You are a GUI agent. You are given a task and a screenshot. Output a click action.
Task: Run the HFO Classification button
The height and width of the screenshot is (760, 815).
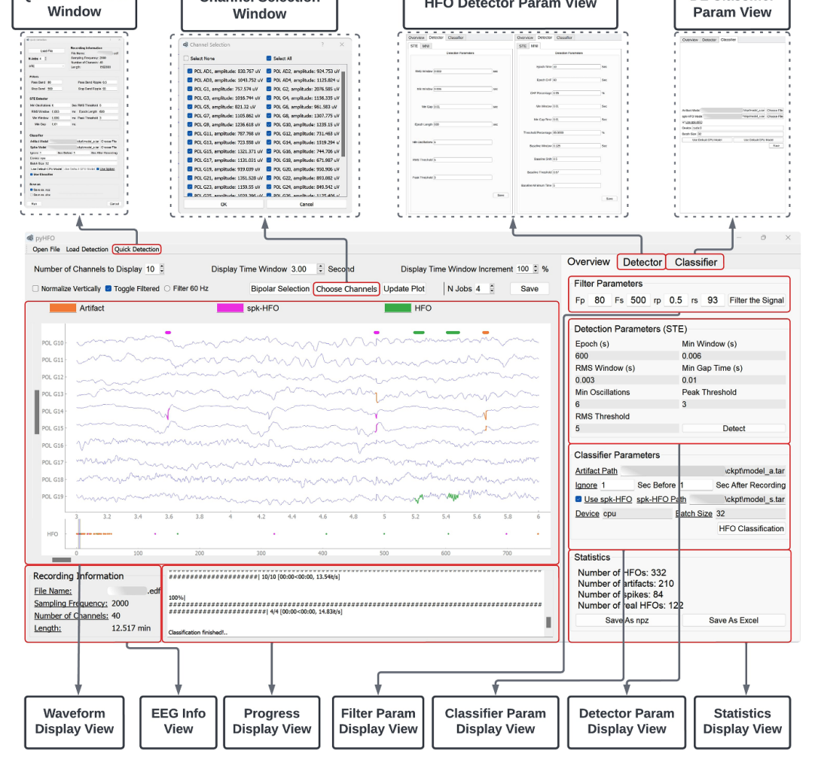point(750,528)
